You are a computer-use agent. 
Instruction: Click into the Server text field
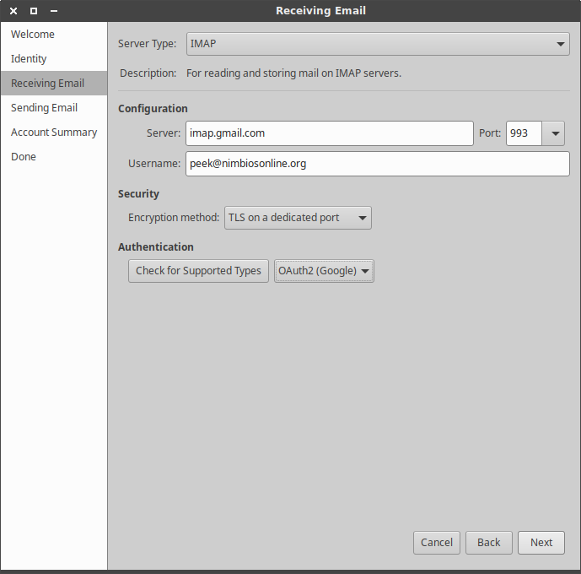tap(329, 133)
